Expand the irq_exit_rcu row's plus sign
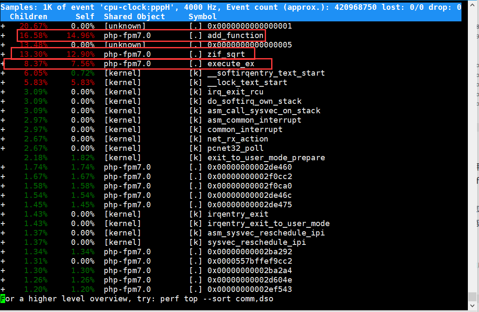 (x=3, y=92)
